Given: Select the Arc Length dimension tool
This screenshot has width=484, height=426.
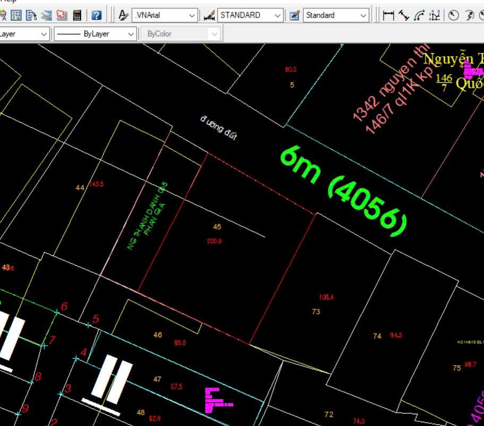Looking at the screenshot, I should 419,15.
